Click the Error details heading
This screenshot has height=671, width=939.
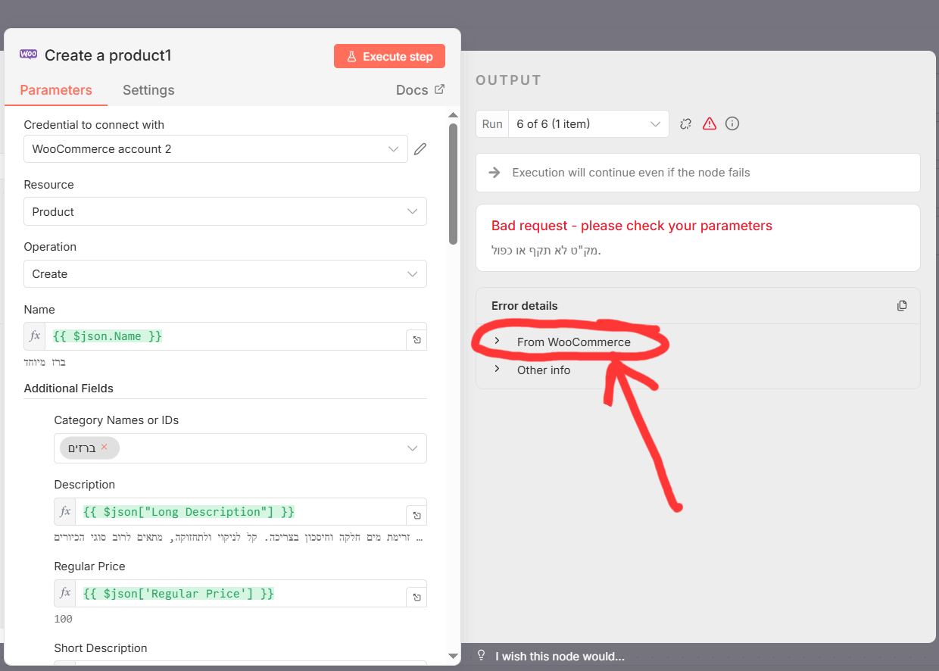[x=525, y=306]
